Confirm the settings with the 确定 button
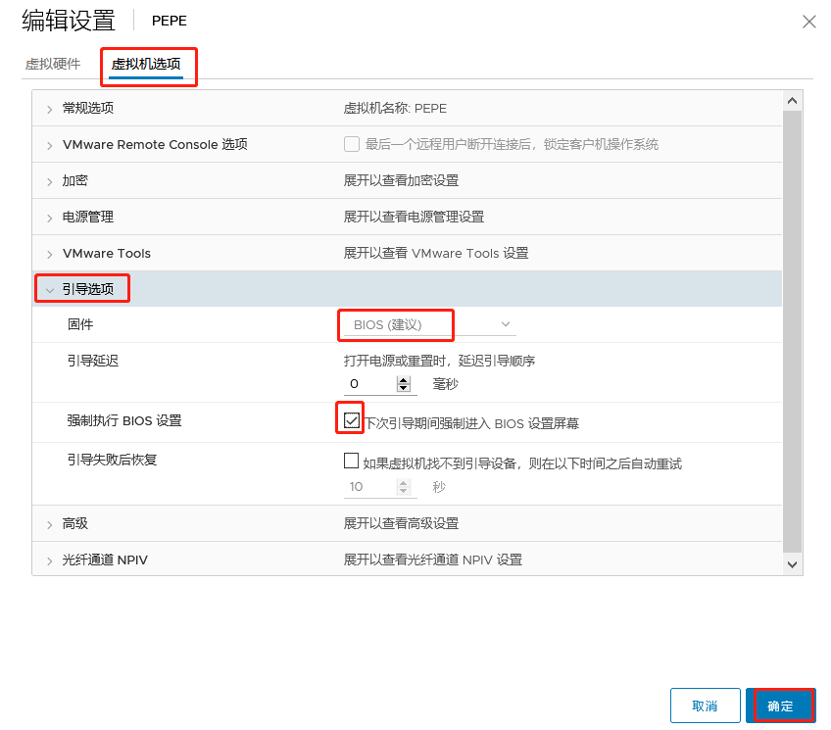The height and width of the screenshot is (730, 831). tap(780, 706)
